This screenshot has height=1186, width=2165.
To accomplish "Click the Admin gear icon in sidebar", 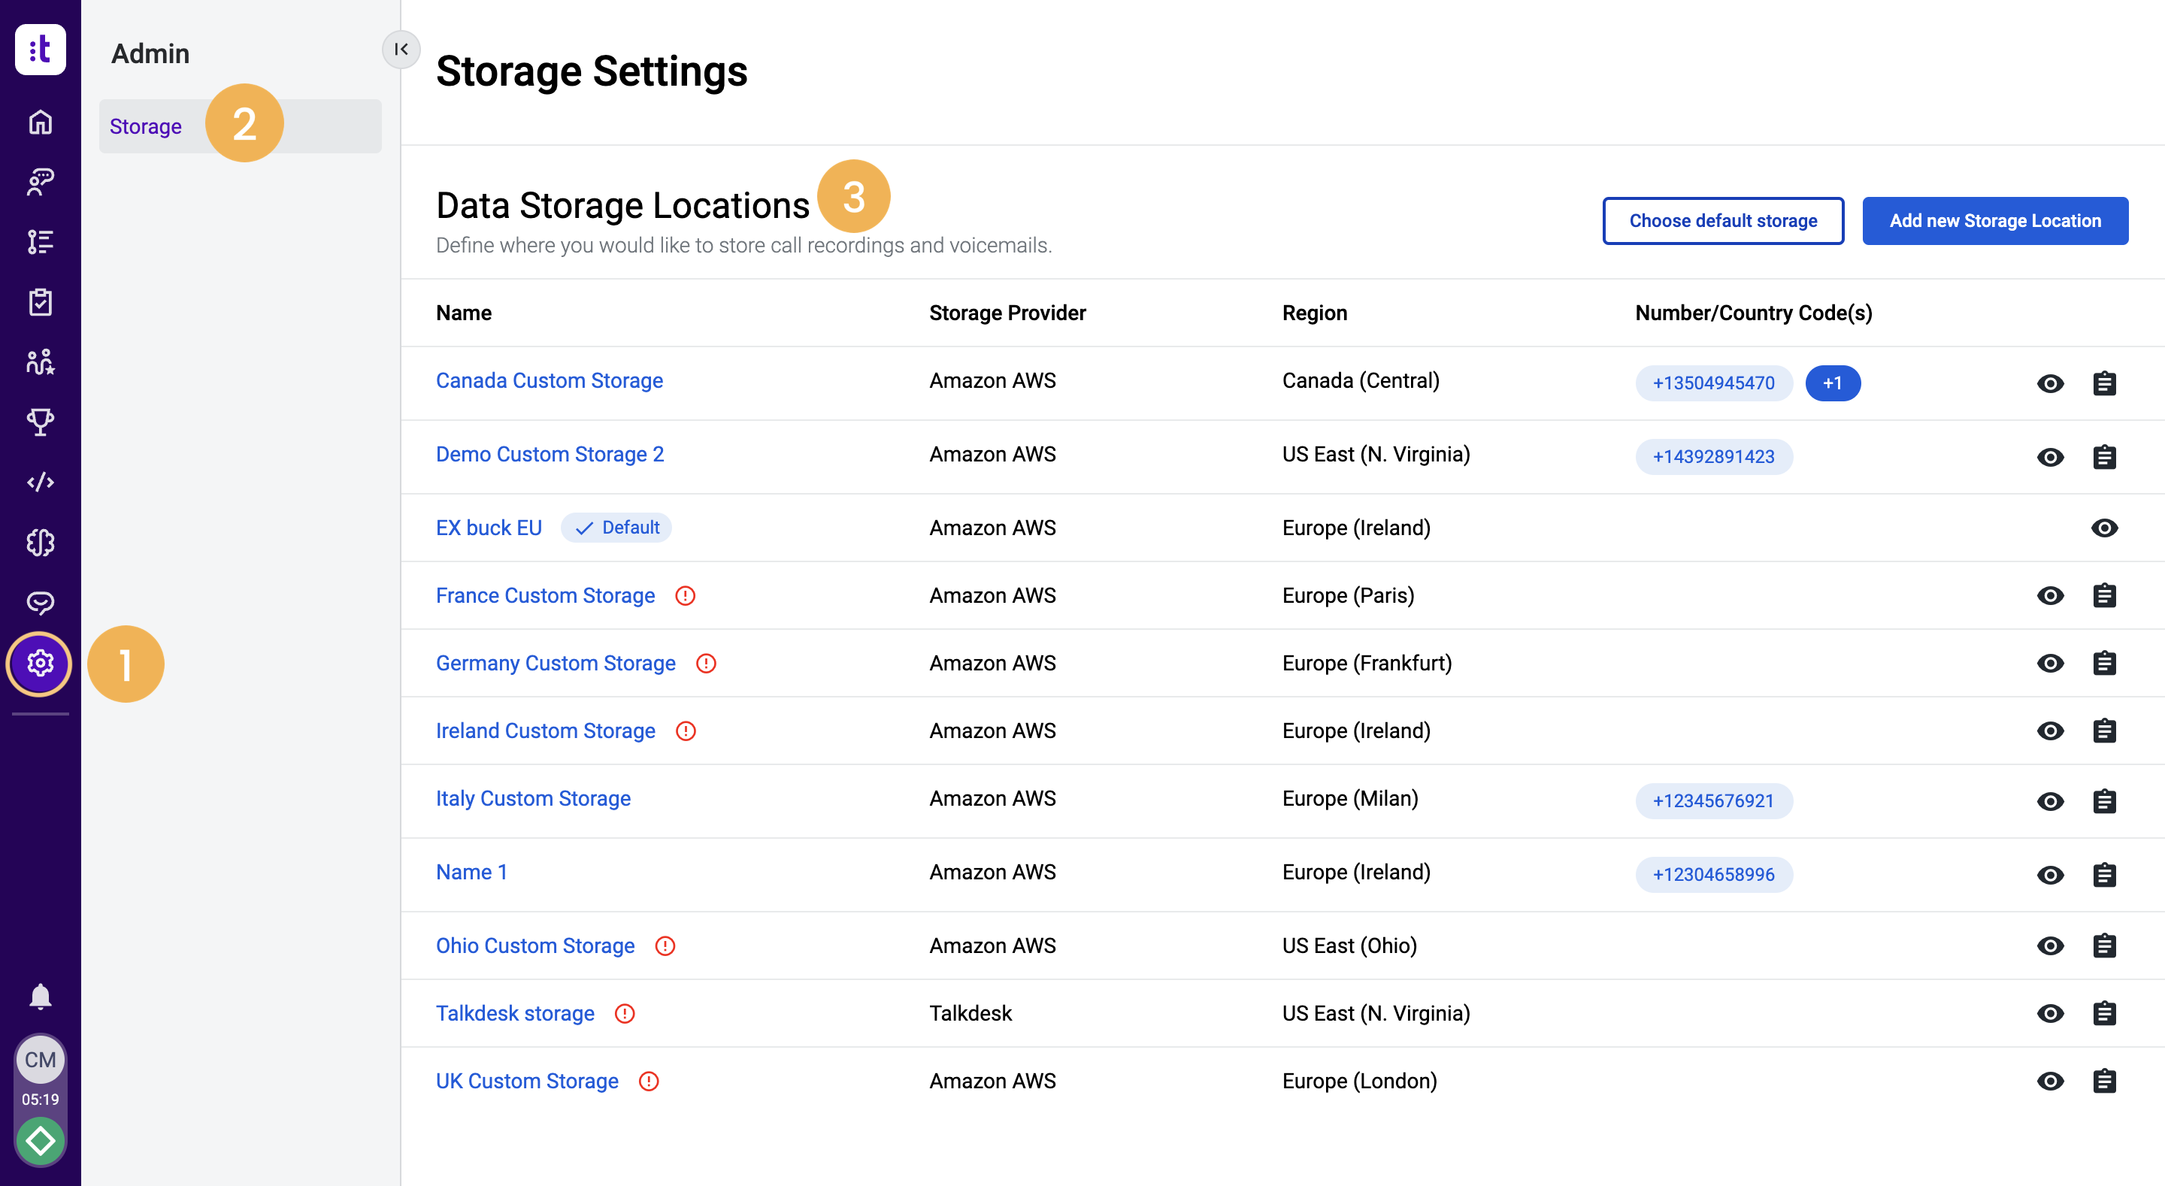I will click(40, 663).
